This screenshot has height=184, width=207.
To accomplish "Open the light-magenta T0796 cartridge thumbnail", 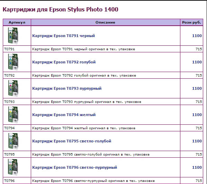I will [13, 167].
